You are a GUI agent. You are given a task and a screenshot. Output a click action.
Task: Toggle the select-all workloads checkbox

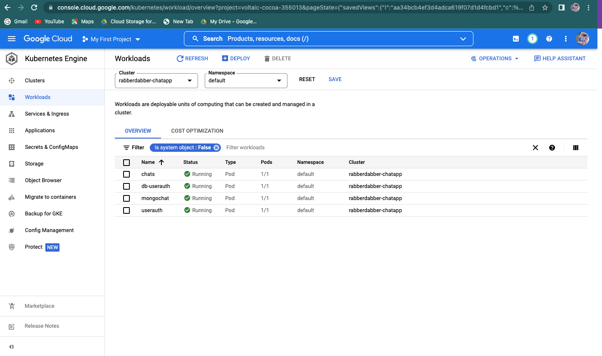coord(126,163)
